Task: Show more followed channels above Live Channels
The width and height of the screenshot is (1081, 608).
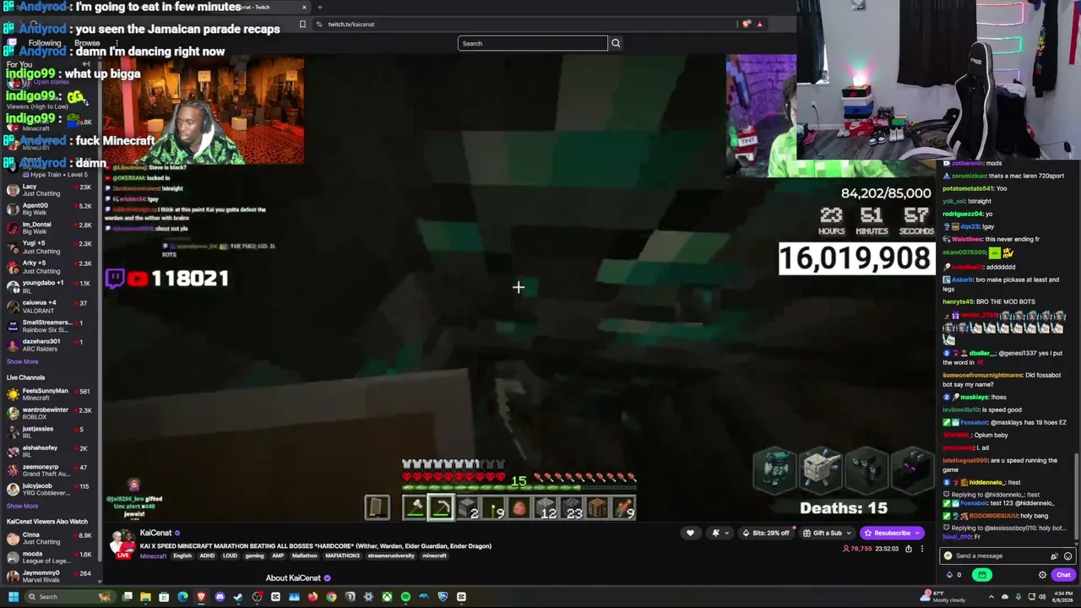Action: 22,361
